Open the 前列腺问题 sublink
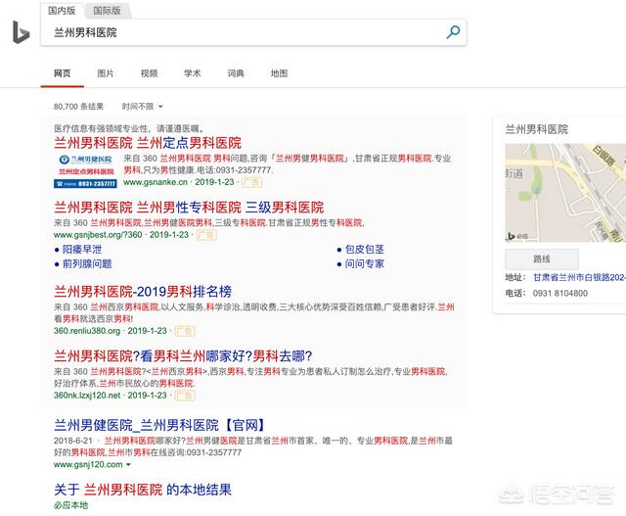The width and height of the screenshot is (626, 516). pyautogui.click(x=87, y=263)
